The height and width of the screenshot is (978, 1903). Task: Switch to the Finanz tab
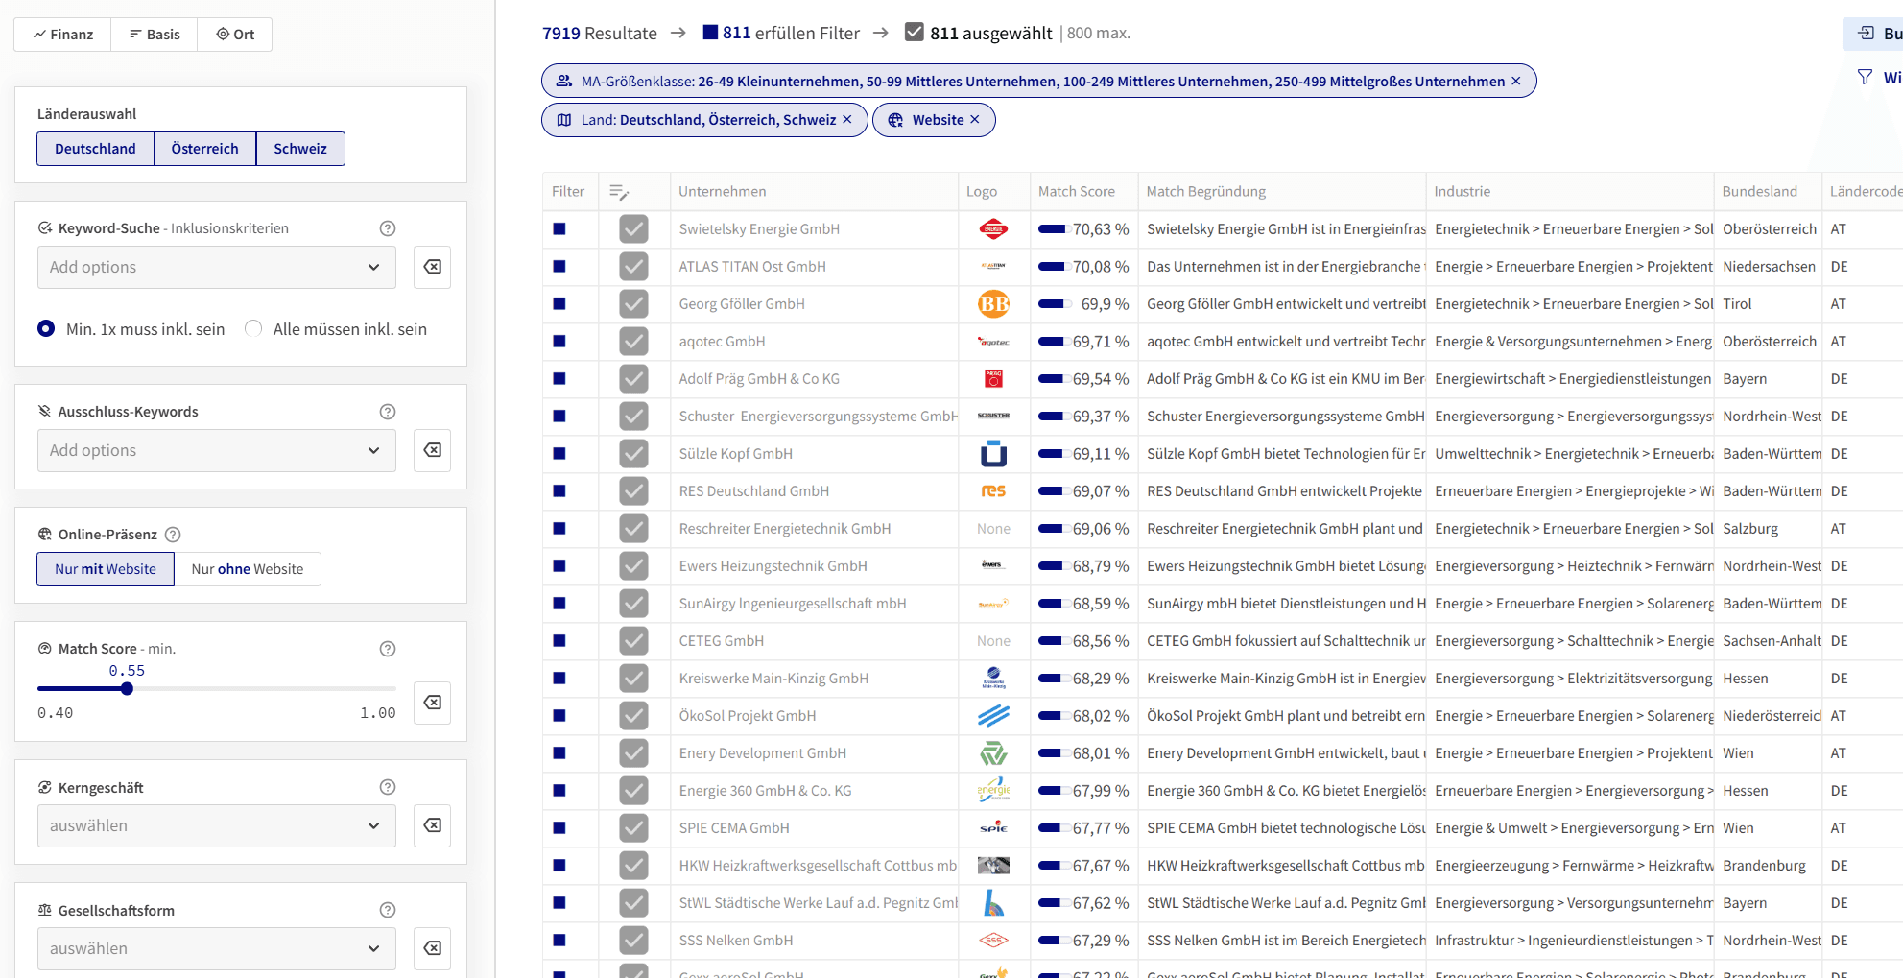pos(62,35)
